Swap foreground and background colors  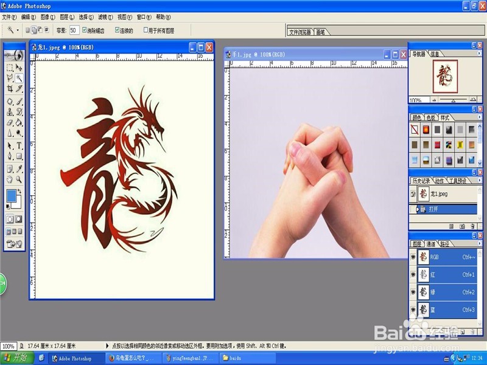click(x=19, y=191)
